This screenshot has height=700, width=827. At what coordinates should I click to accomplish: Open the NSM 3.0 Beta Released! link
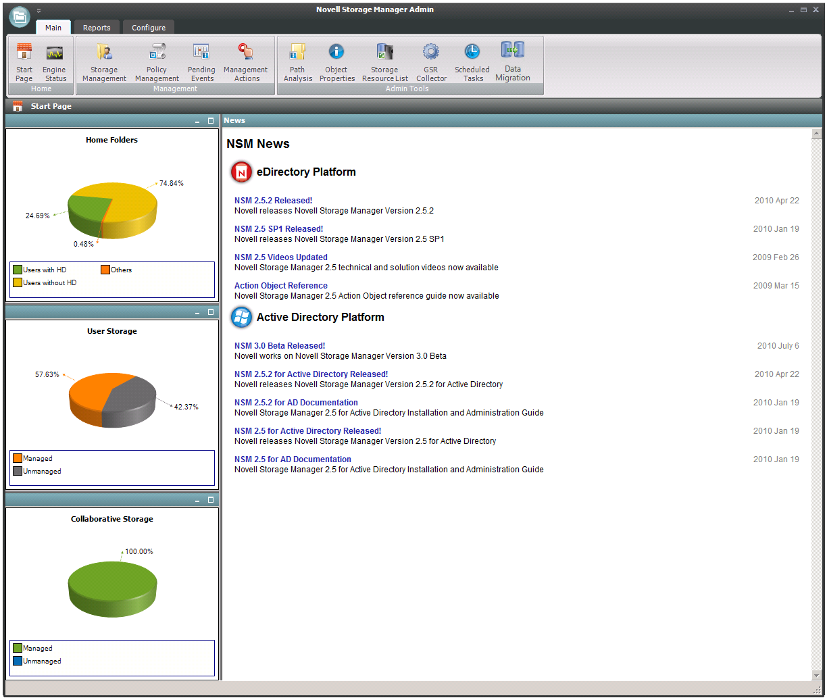pos(280,346)
